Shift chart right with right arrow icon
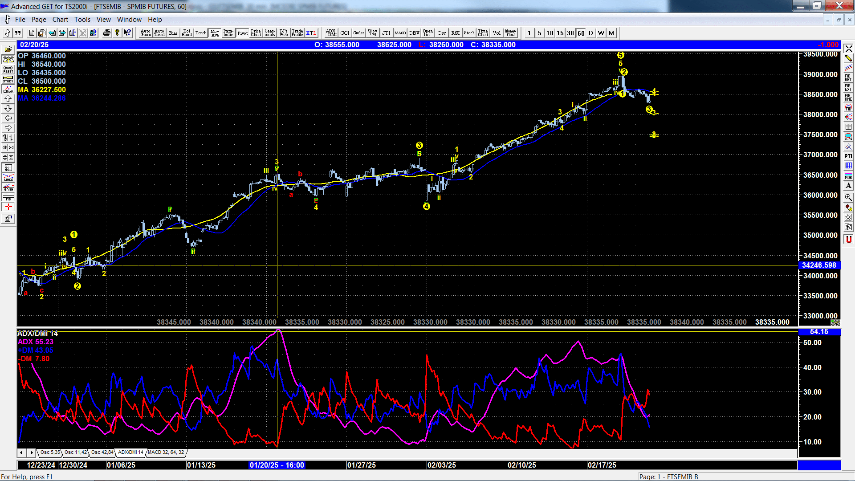The width and height of the screenshot is (855, 481). tap(8, 128)
